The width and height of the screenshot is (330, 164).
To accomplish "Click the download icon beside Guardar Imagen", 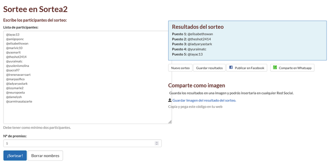I will [170, 100].
